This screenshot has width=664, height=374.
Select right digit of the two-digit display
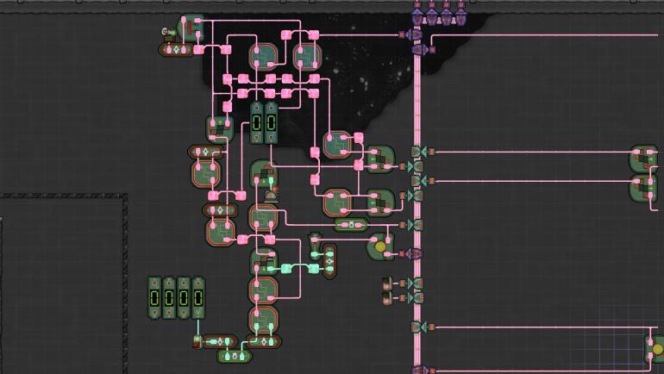point(271,122)
